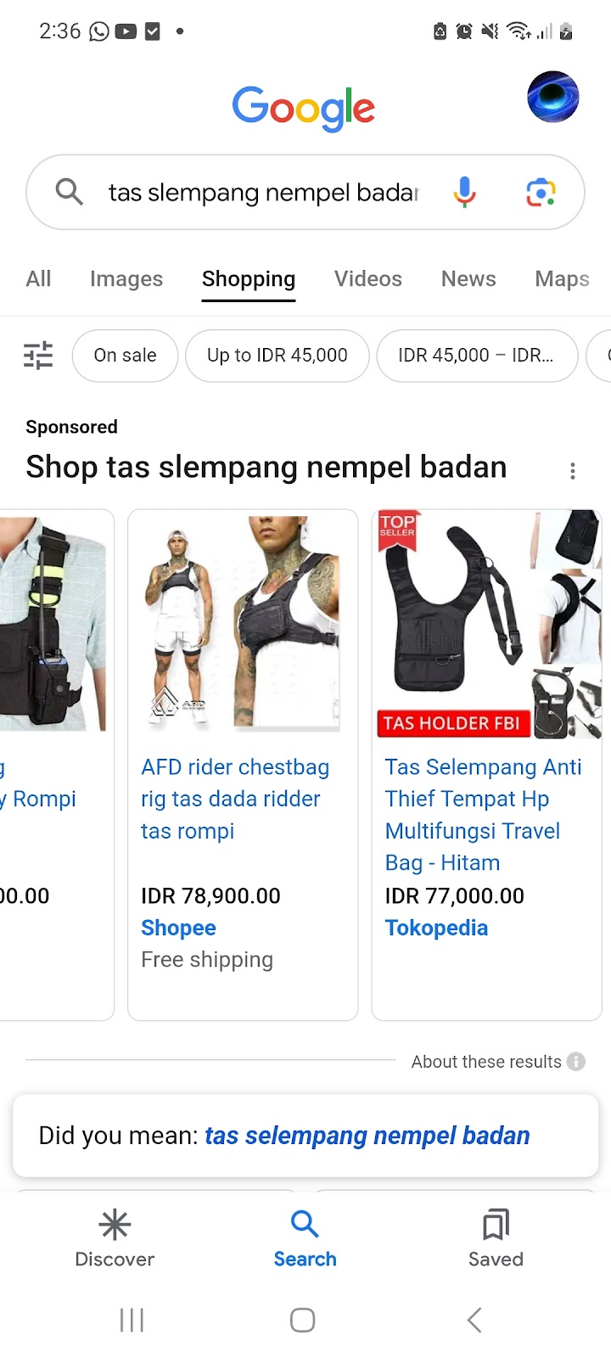Select the IDR 45,000 – IDR range chip
Screen dimensions: 611x1358
tap(477, 356)
